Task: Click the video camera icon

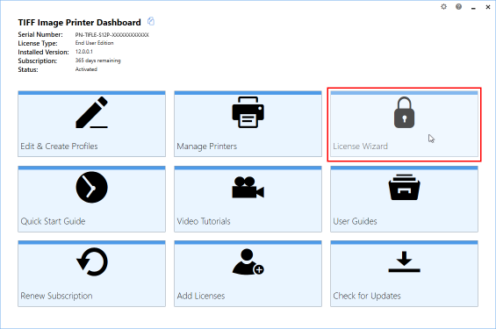Action: (x=248, y=188)
